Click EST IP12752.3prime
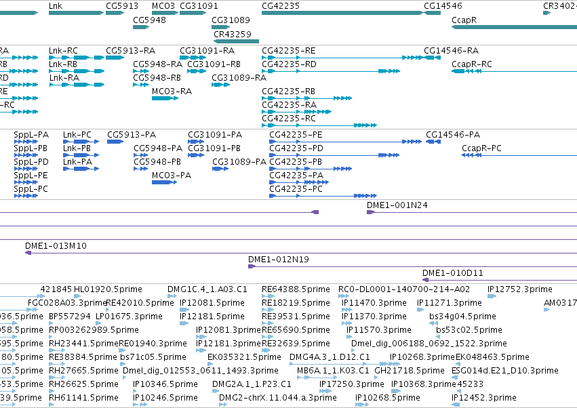Screen dimensions: 577x408 point(520,289)
